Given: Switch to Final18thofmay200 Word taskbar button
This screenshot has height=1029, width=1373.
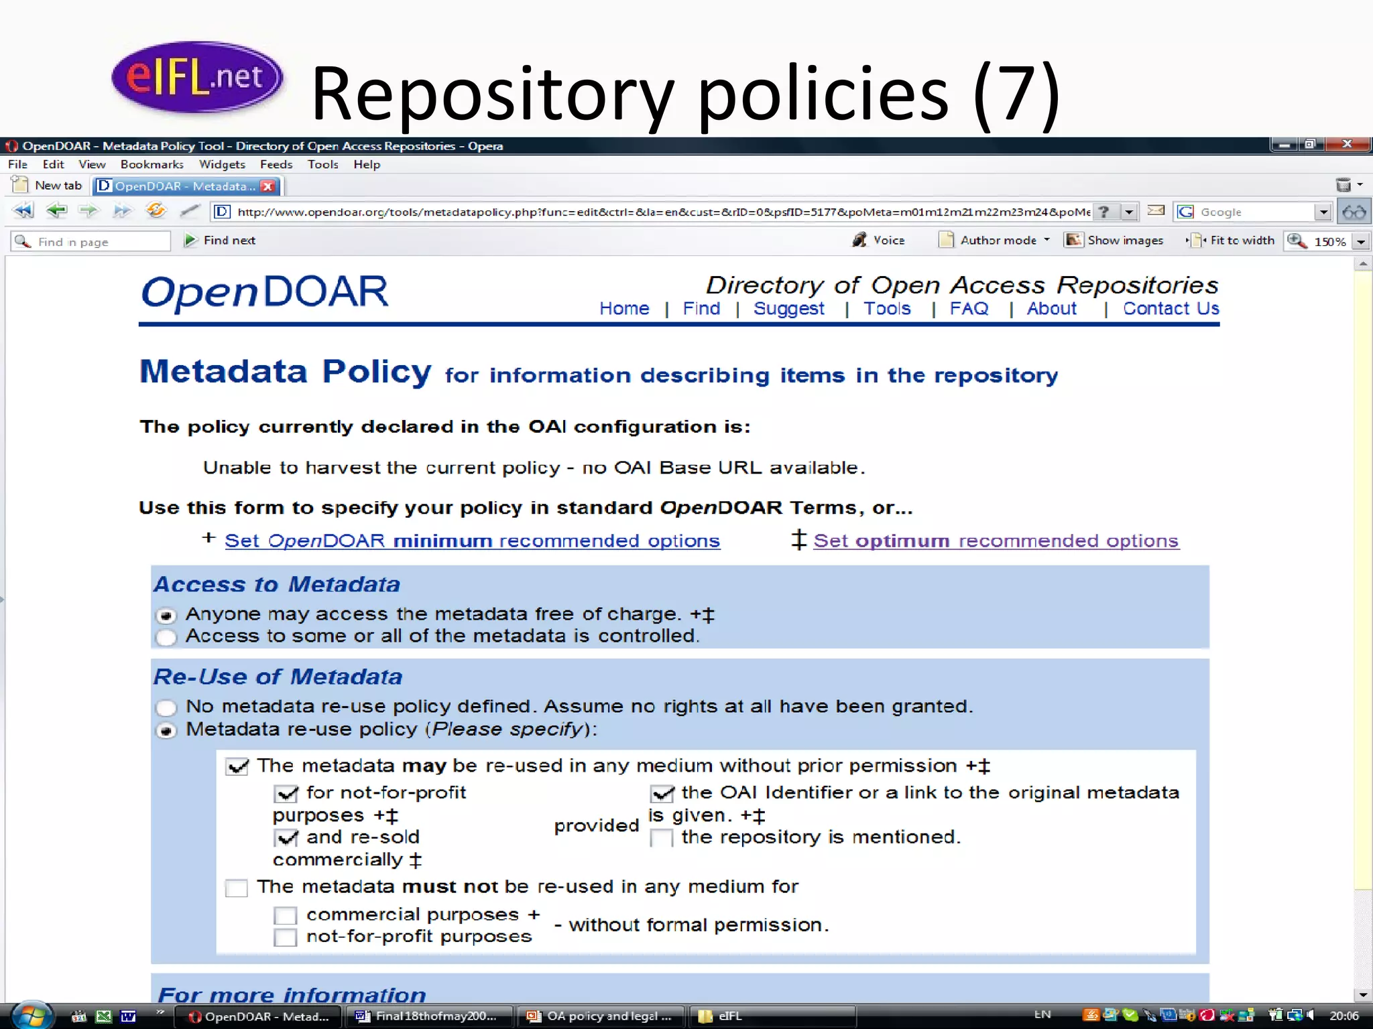Looking at the screenshot, I should (429, 1016).
